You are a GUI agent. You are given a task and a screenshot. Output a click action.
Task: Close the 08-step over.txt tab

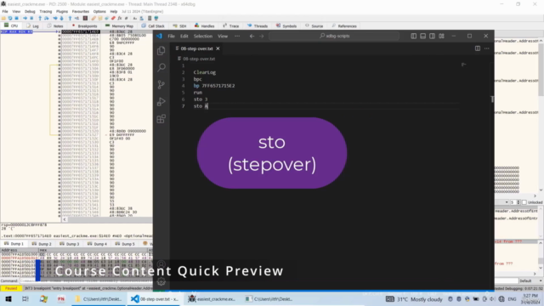coord(218,48)
